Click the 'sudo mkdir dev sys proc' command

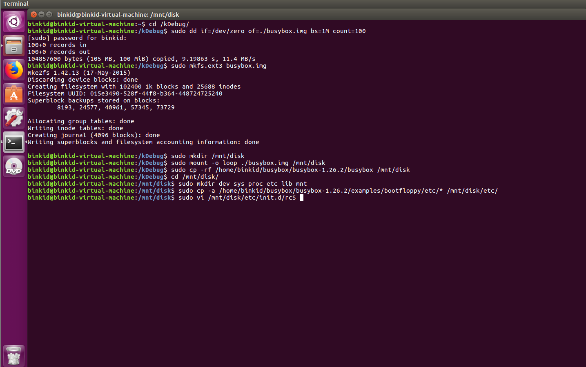[x=167, y=184]
